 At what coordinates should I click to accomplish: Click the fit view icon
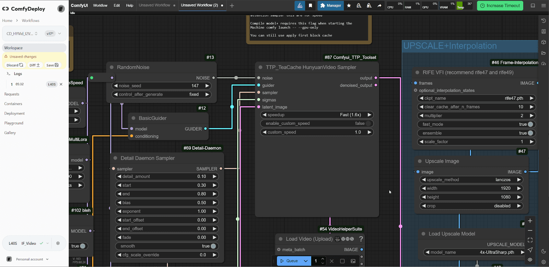[x=530, y=240]
